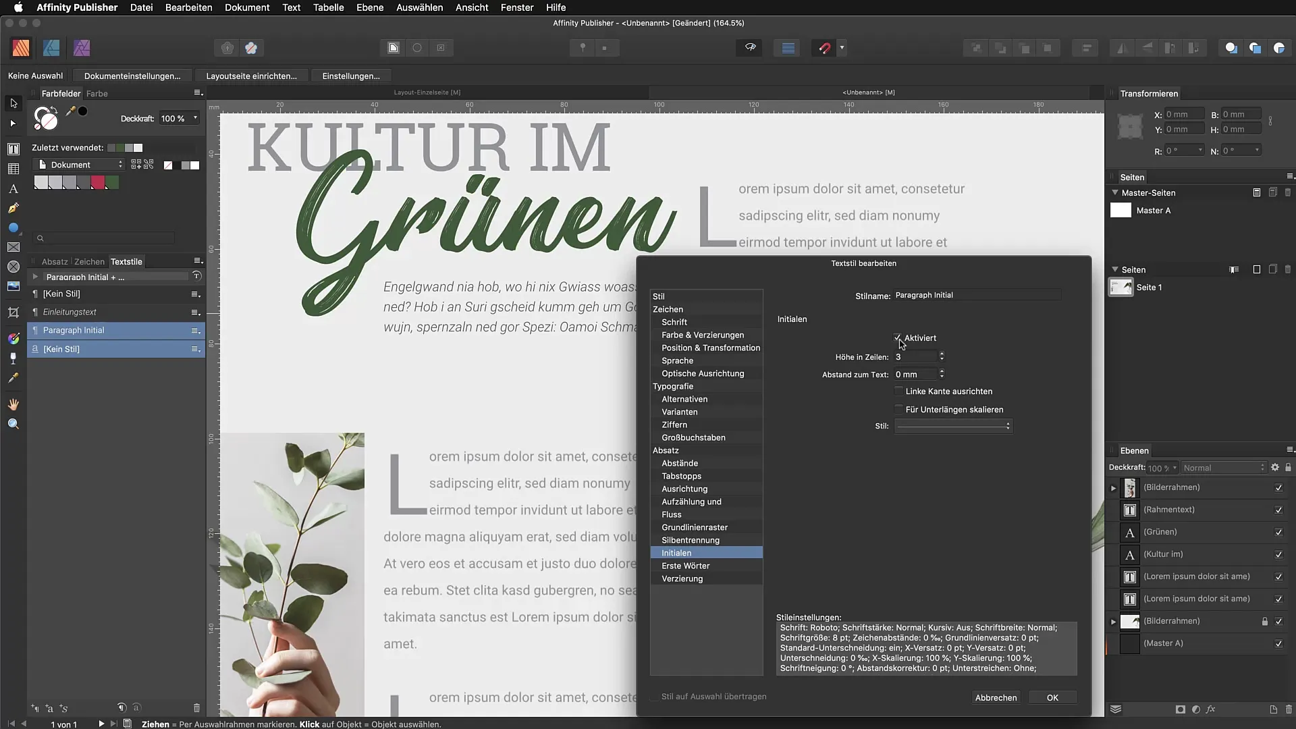The width and height of the screenshot is (1296, 729).
Task: Select the Fill gradient tool
Action: pyautogui.click(x=13, y=338)
